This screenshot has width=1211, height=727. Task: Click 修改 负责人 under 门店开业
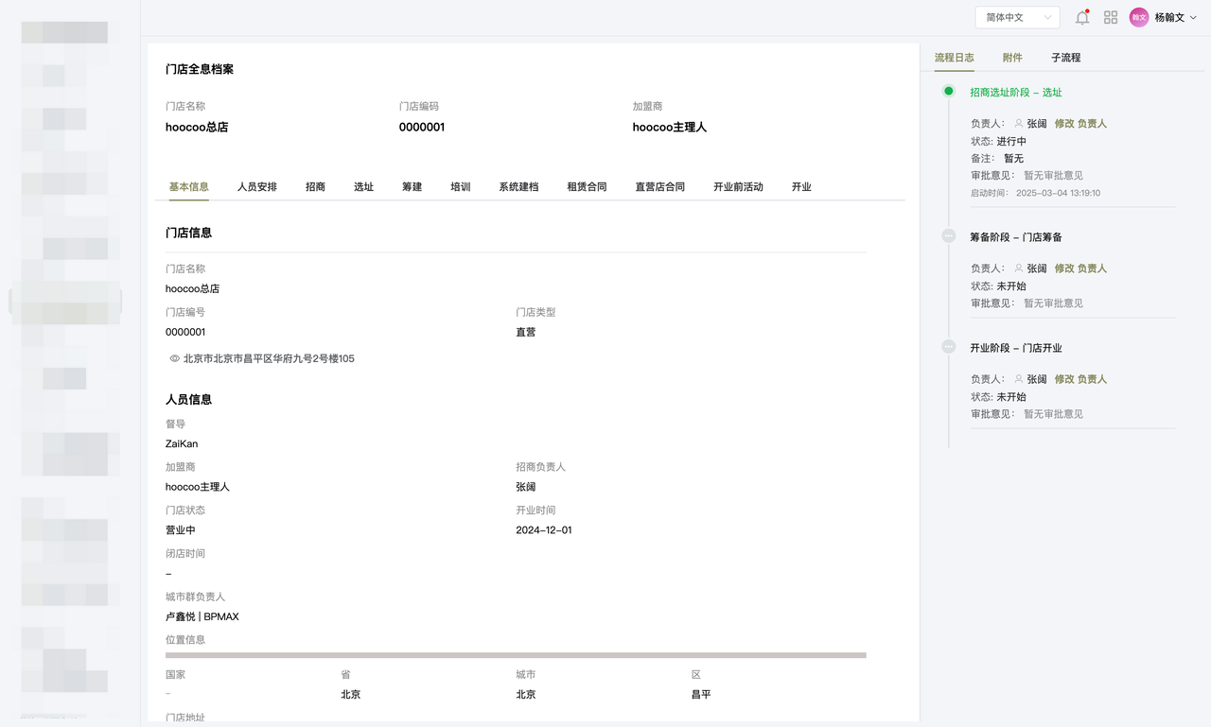pos(1080,379)
